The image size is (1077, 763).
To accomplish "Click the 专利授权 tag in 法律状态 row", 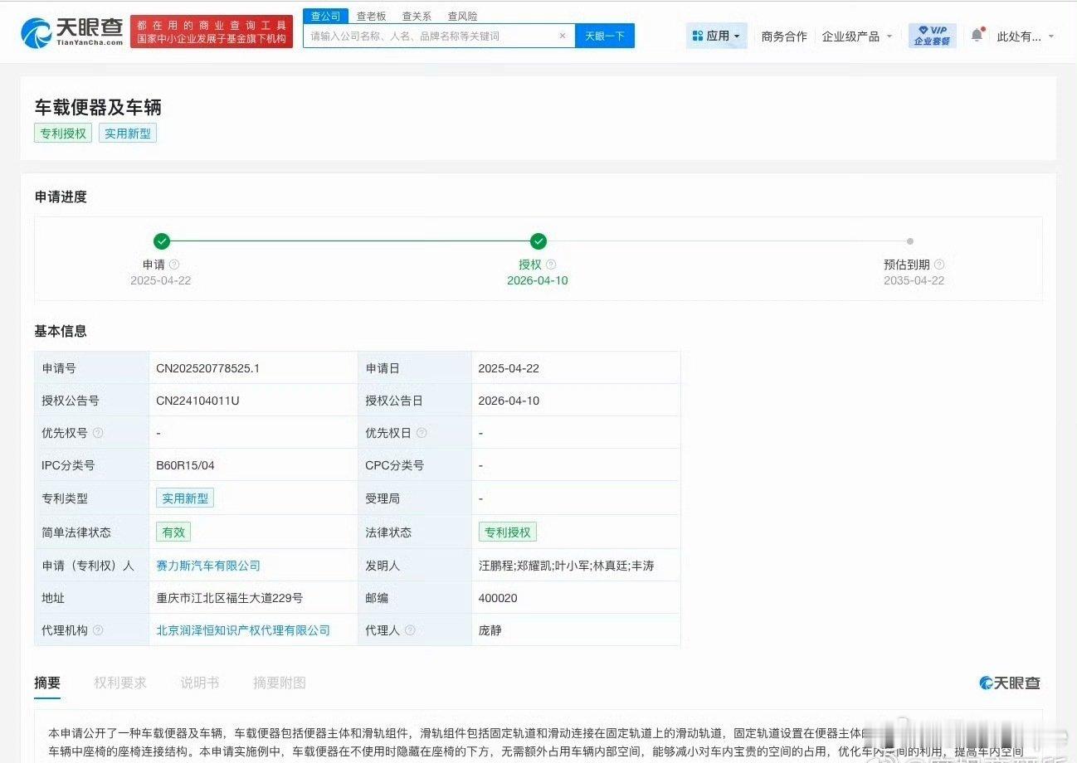I will click(x=508, y=532).
